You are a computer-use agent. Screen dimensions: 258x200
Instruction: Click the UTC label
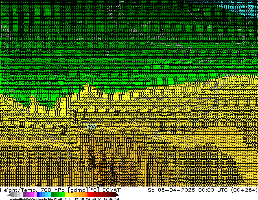[x=223, y=190]
